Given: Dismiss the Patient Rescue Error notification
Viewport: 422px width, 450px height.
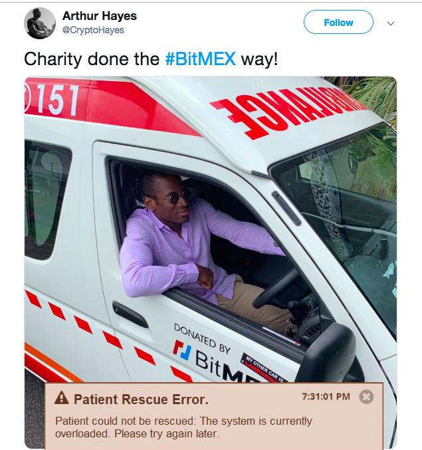Looking at the screenshot, I should click(x=366, y=397).
